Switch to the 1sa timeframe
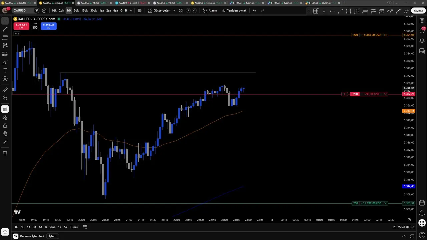The height and width of the screenshot is (240, 427). [101, 10]
